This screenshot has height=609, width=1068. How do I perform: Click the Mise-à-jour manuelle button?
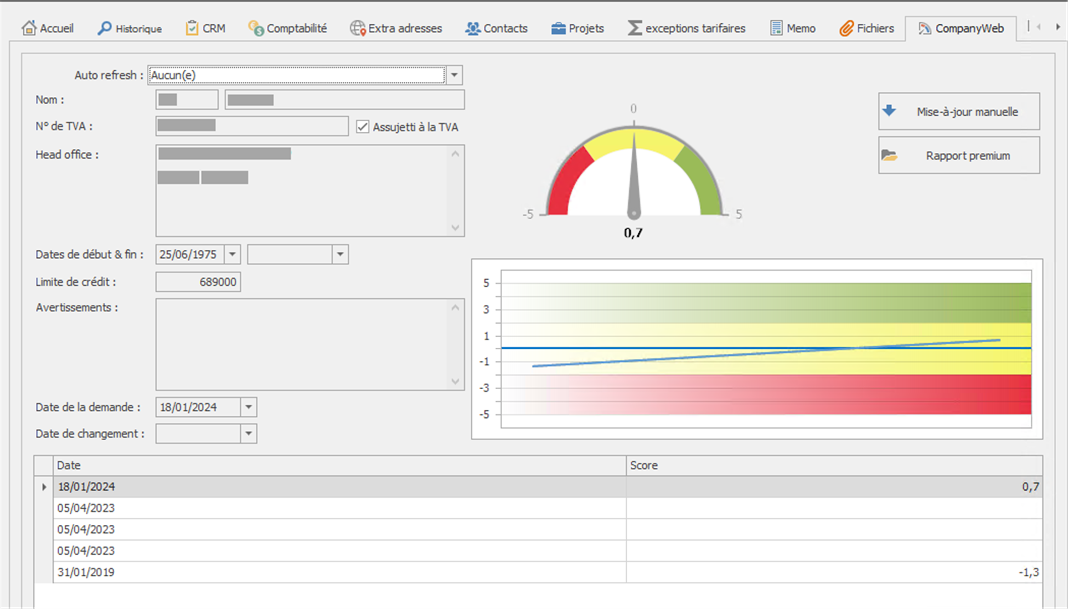coord(958,111)
